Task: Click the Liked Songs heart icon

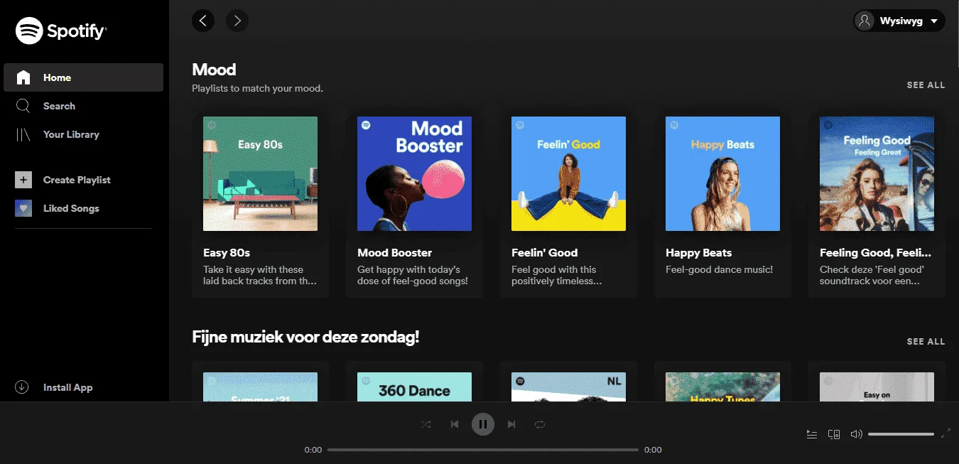Action: coord(23,208)
